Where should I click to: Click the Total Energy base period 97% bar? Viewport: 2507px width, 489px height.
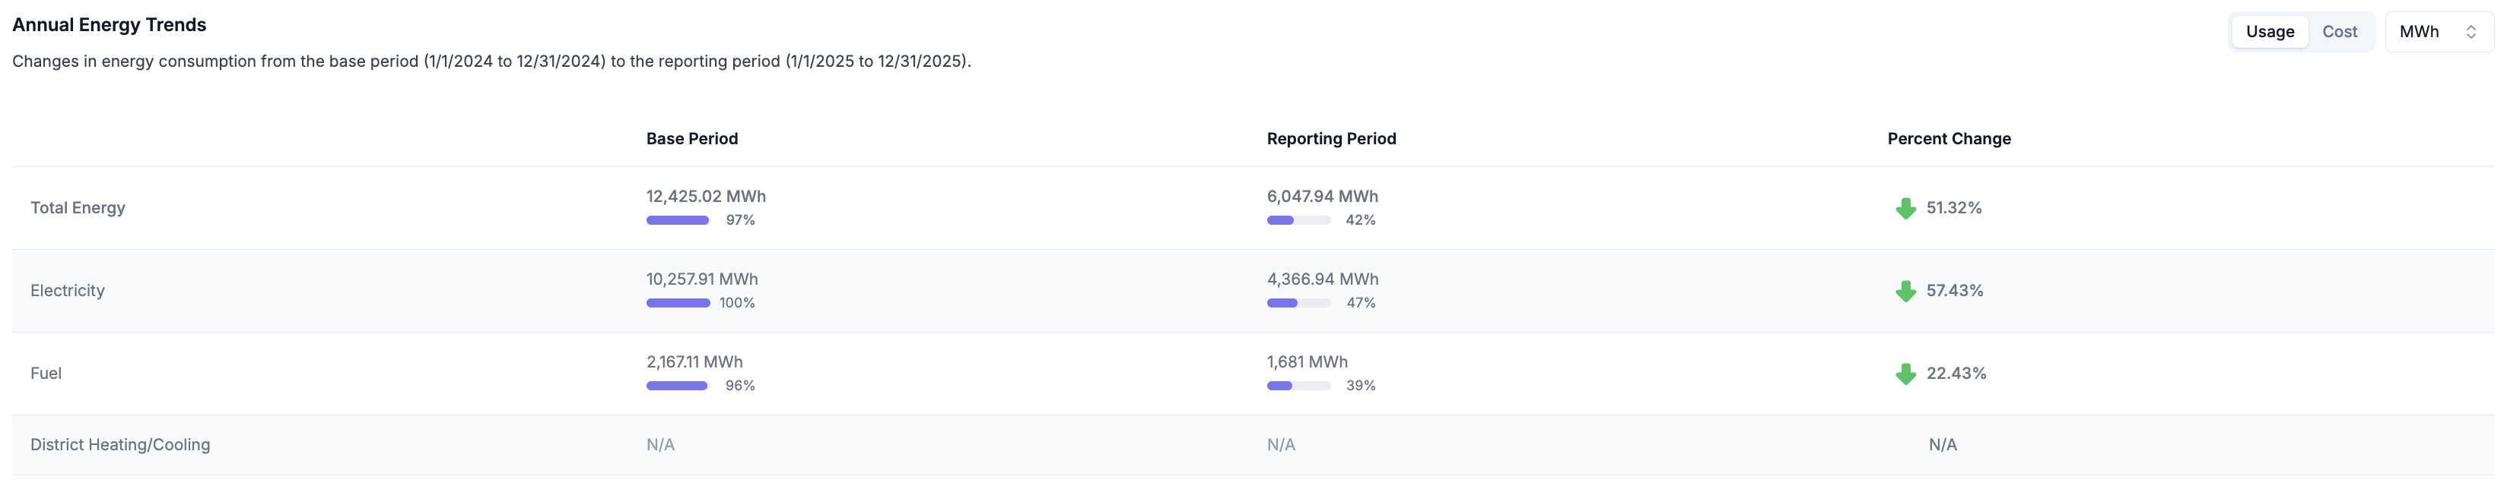pos(678,221)
